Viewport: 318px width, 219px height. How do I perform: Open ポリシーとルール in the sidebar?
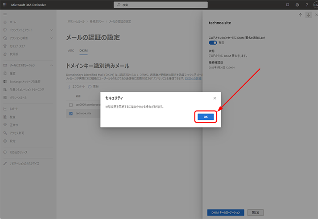[18, 98]
